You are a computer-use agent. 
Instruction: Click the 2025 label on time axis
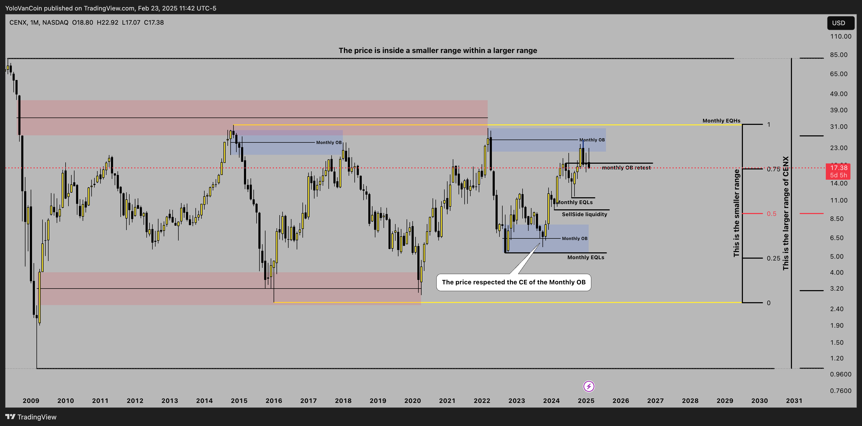point(586,401)
